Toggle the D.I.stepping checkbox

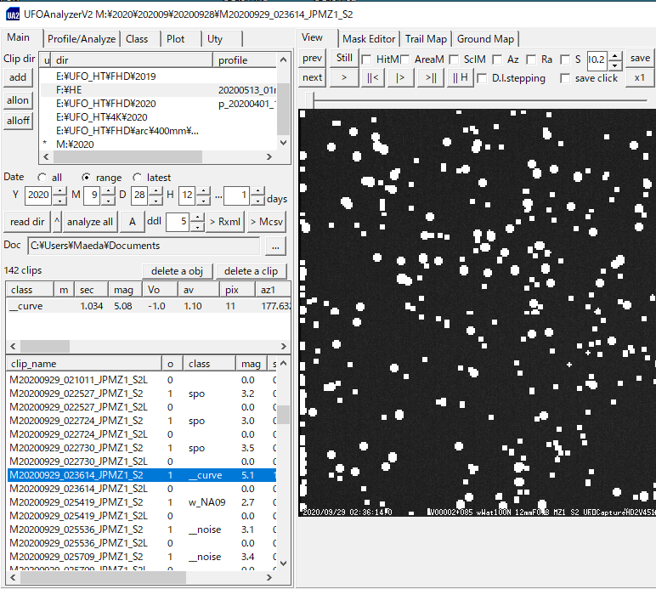[484, 78]
